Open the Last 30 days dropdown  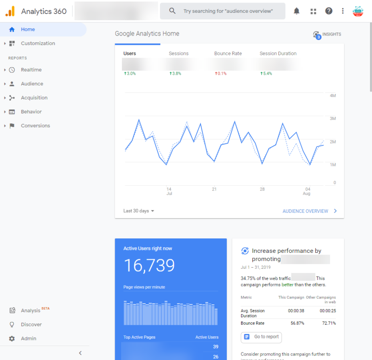click(x=139, y=211)
